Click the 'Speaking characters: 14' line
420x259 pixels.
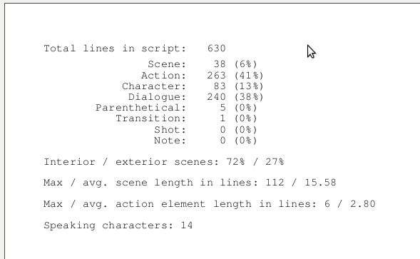tap(118, 225)
